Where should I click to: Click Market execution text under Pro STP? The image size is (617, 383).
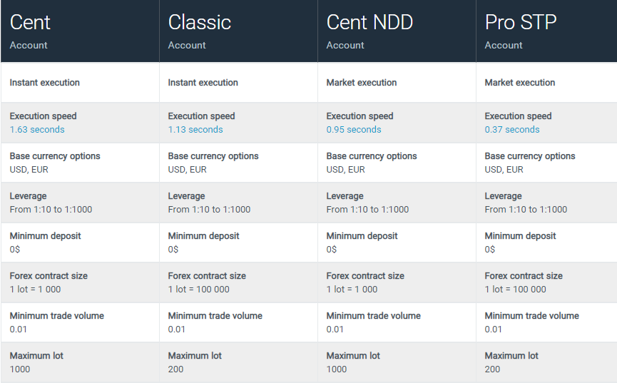[x=520, y=83]
